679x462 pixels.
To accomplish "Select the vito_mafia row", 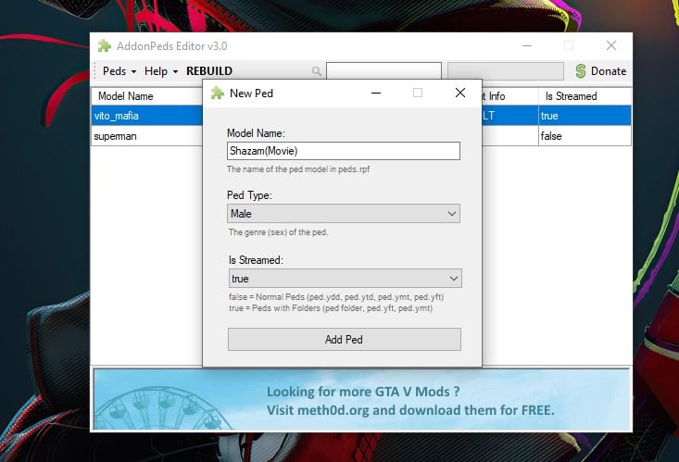I will click(146, 116).
